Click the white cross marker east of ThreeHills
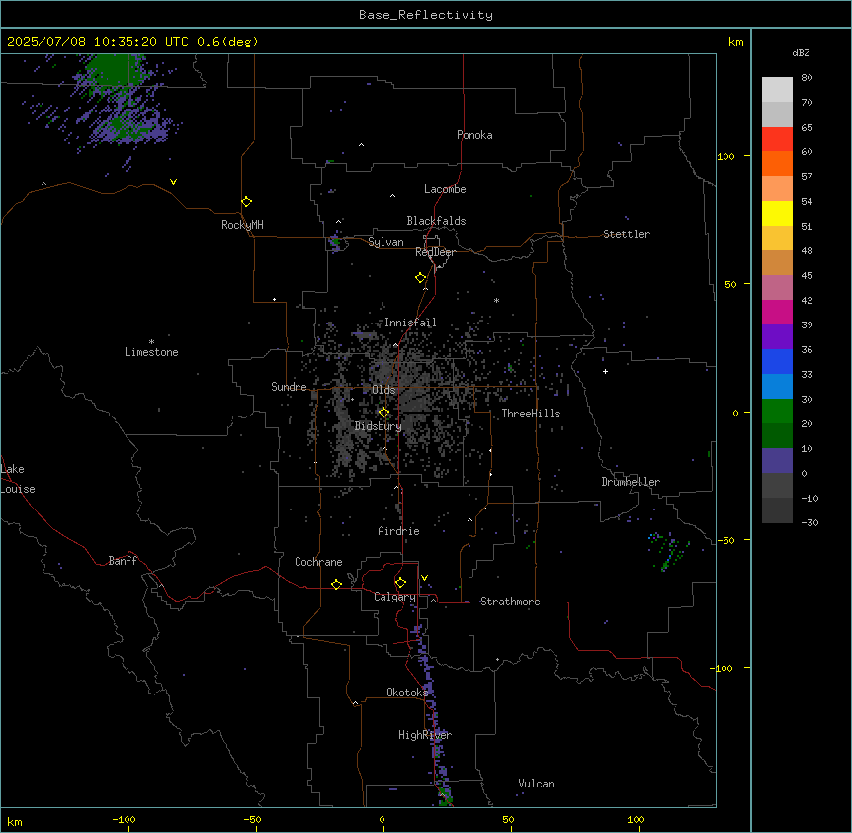 tap(605, 371)
